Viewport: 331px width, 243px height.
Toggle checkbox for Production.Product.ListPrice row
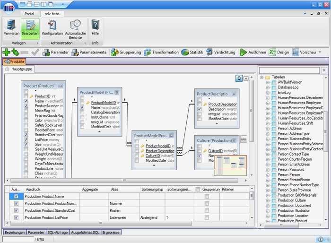pos(17,217)
